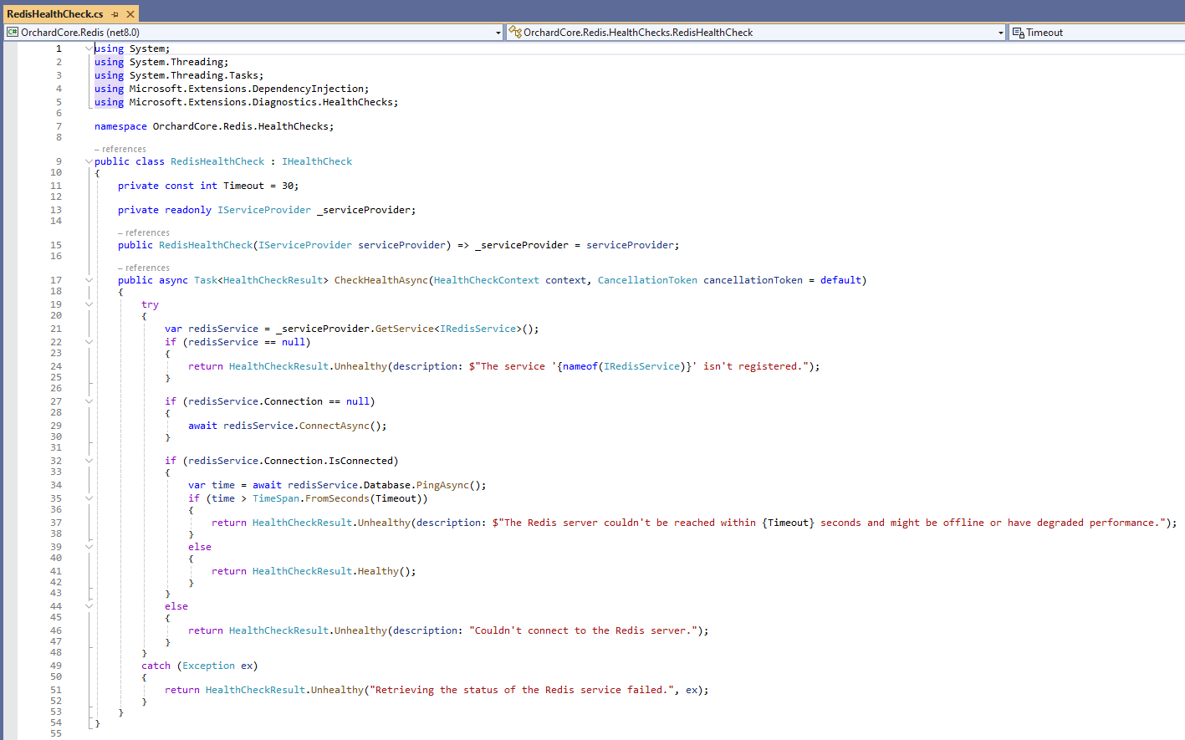Screen dimensions: 1185x740
Task: Click line number 37 in the margin
Action: [56, 523]
